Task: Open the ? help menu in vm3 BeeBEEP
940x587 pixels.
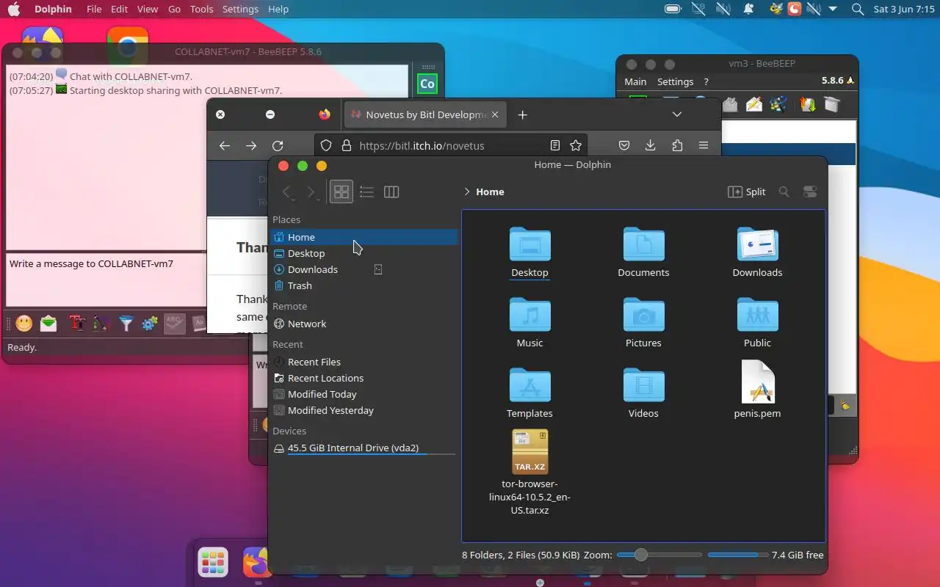Action: [706, 81]
